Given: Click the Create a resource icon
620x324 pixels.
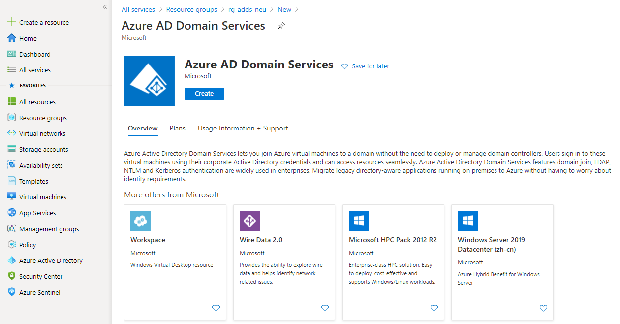Looking at the screenshot, I should [10, 22].
